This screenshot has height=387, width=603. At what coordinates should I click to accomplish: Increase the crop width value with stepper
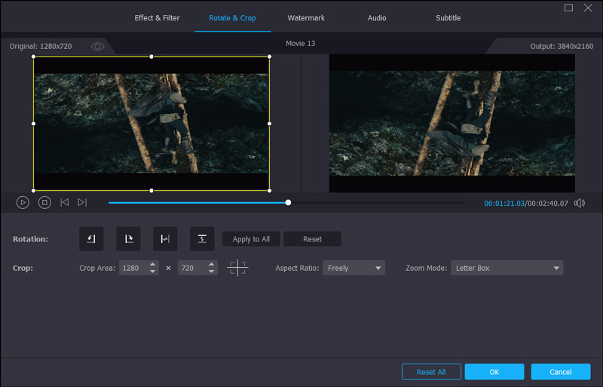click(x=153, y=265)
